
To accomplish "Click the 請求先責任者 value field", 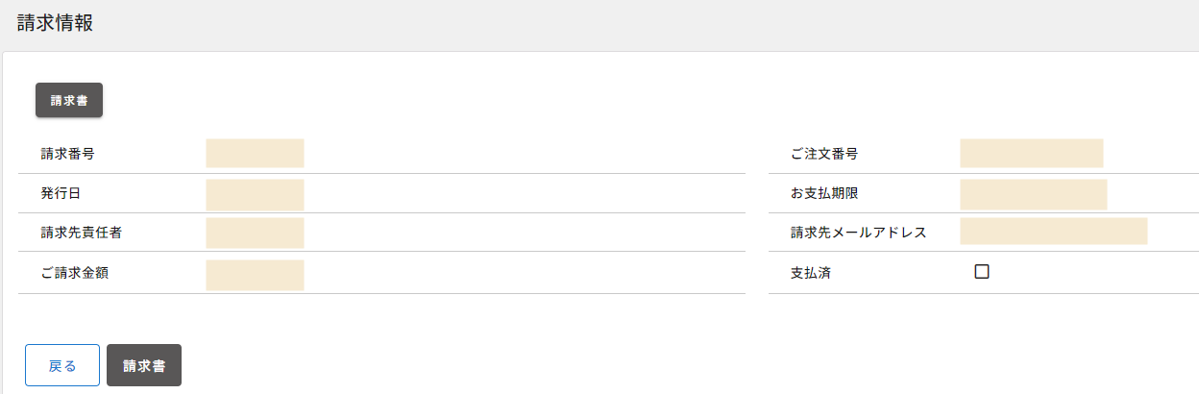I will click(255, 234).
